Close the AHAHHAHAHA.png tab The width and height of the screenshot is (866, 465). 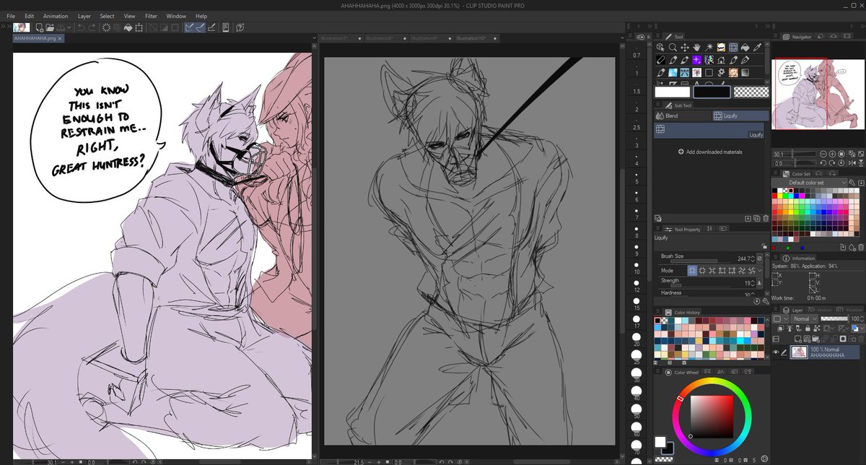point(61,38)
